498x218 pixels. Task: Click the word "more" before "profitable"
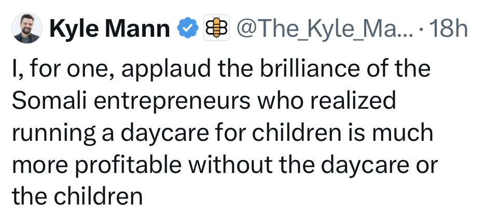click(37, 165)
